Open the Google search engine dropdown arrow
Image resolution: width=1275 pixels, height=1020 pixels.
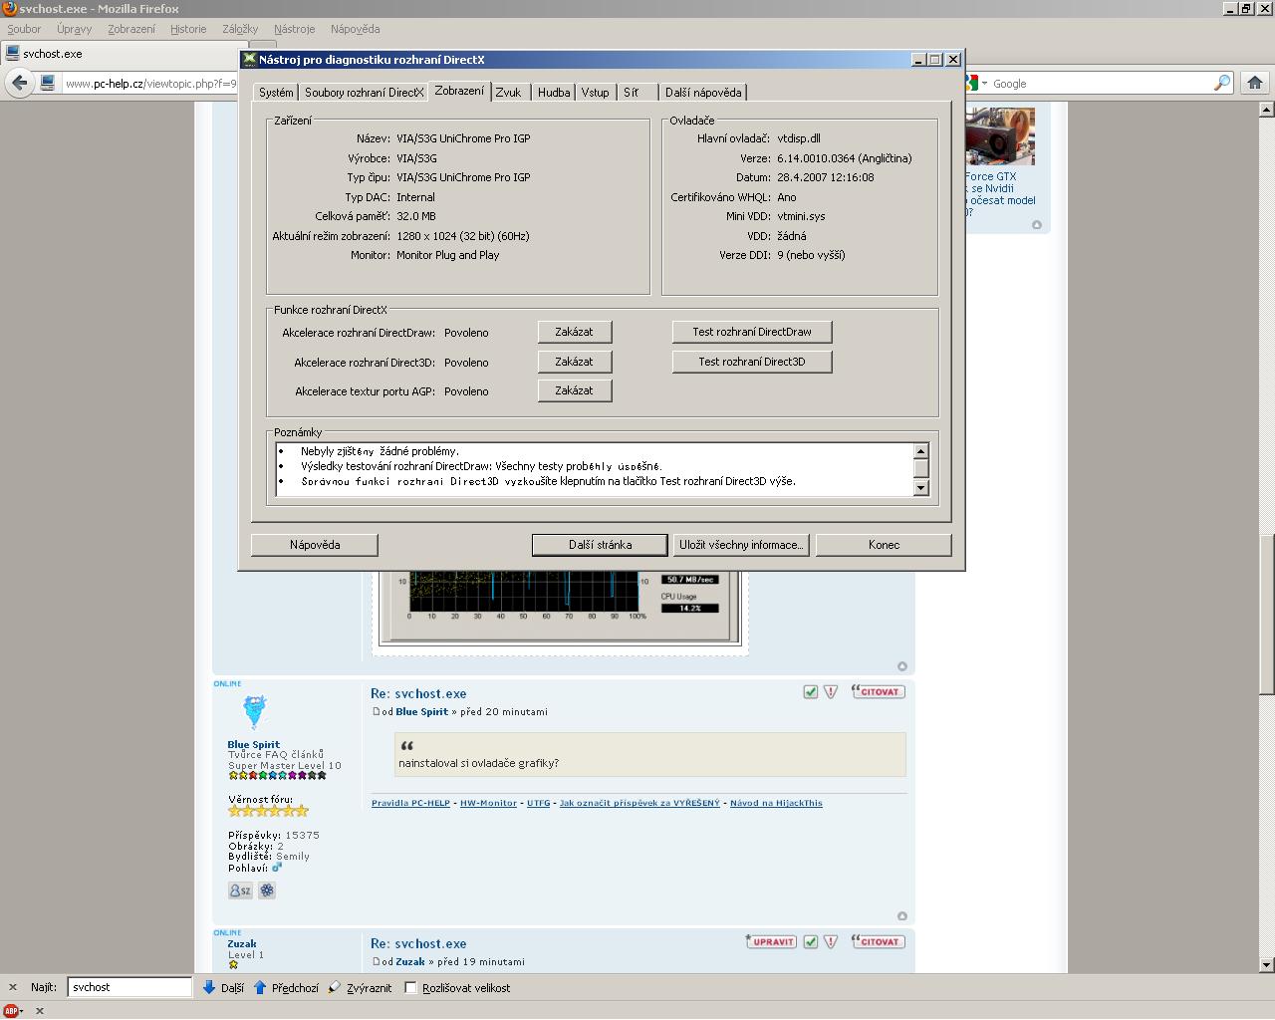tap(984, 84)
